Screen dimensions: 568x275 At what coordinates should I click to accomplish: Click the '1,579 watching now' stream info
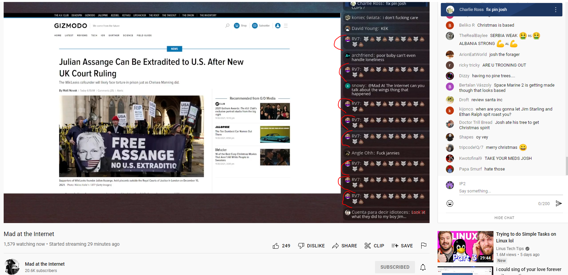click(x=24, y=244)
